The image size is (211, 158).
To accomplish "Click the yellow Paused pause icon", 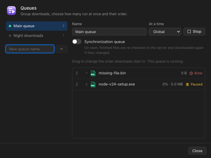I will [187, 84].
